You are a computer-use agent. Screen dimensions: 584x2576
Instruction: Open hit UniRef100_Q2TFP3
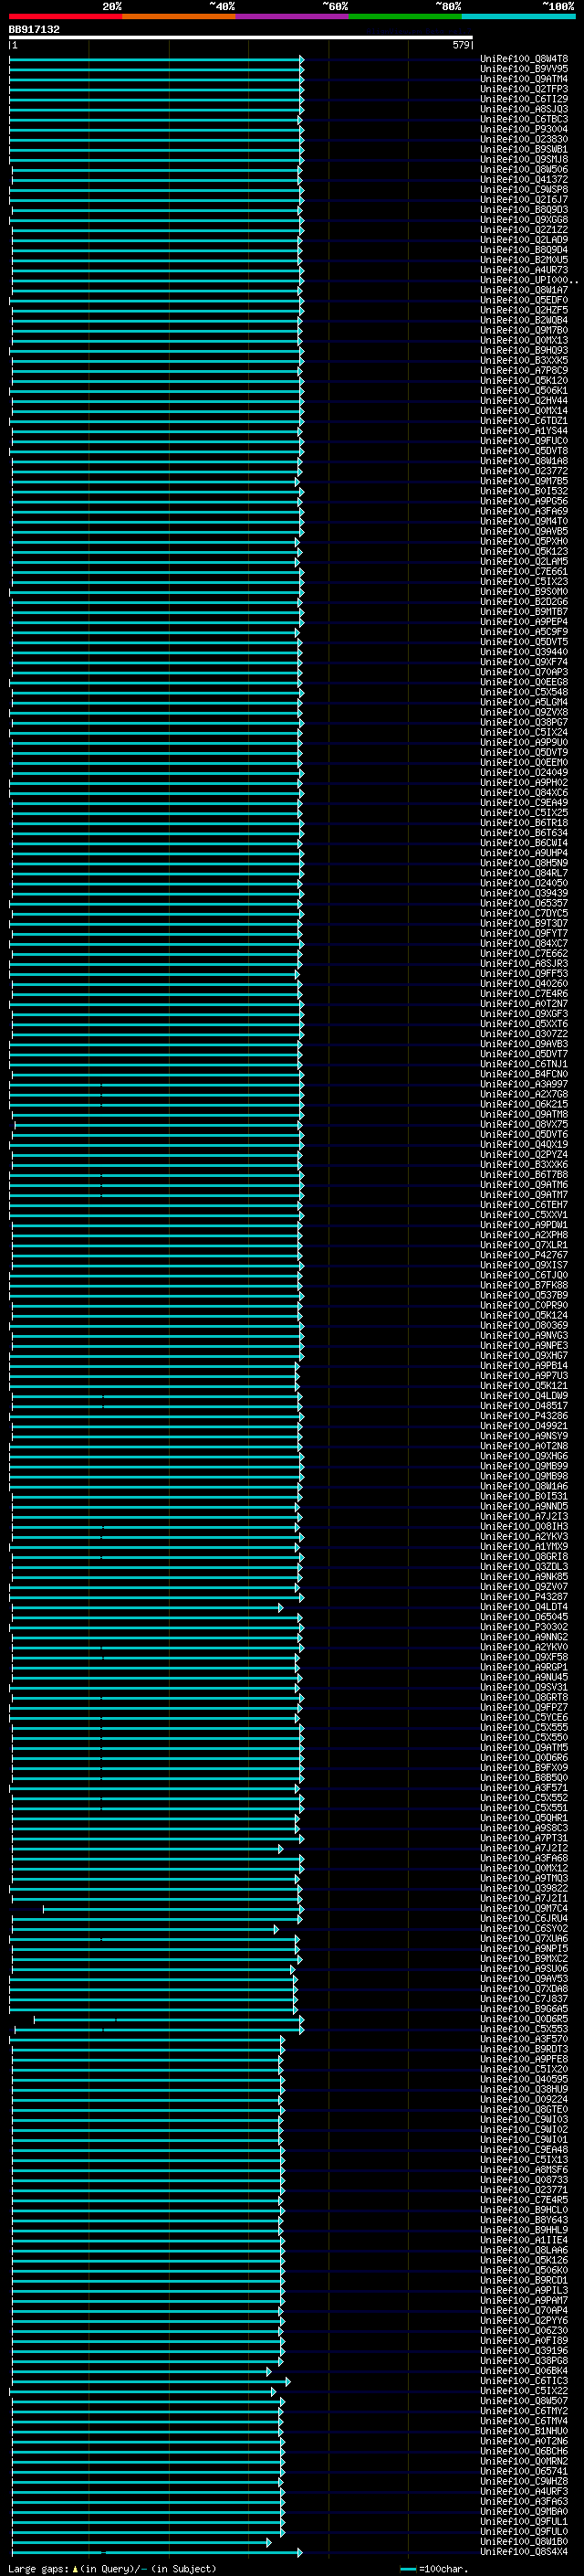pyautogui.click(x=524, y=89)
